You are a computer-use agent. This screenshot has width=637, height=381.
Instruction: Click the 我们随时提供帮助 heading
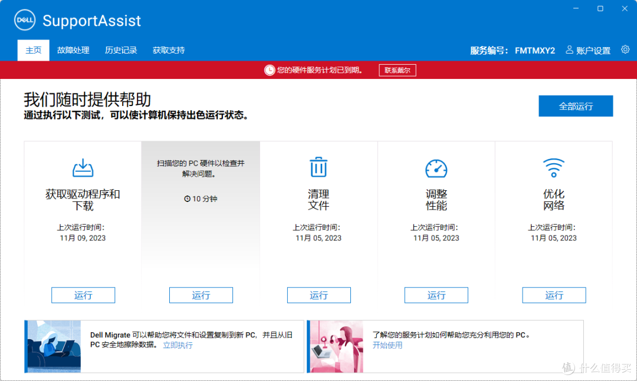(x=87, y=100)
